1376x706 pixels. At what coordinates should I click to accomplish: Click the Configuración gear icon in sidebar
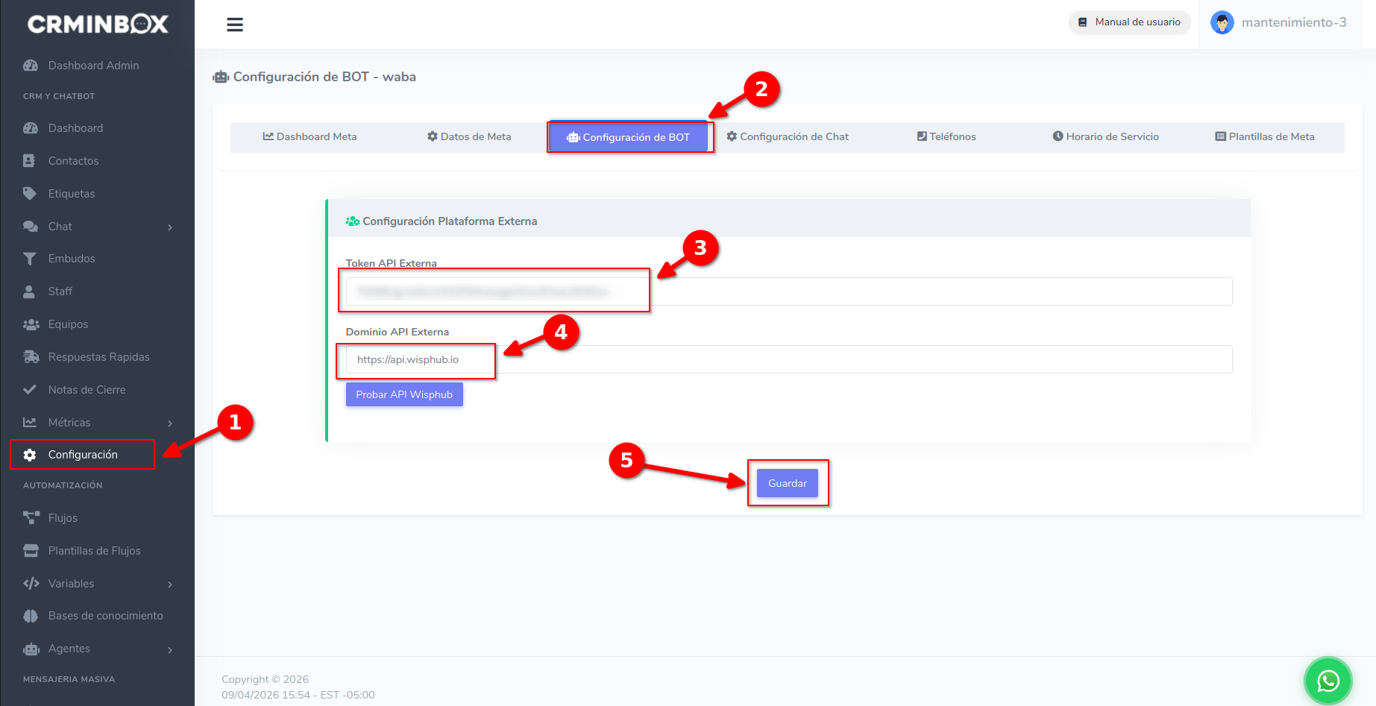click(x=30, y=455)
